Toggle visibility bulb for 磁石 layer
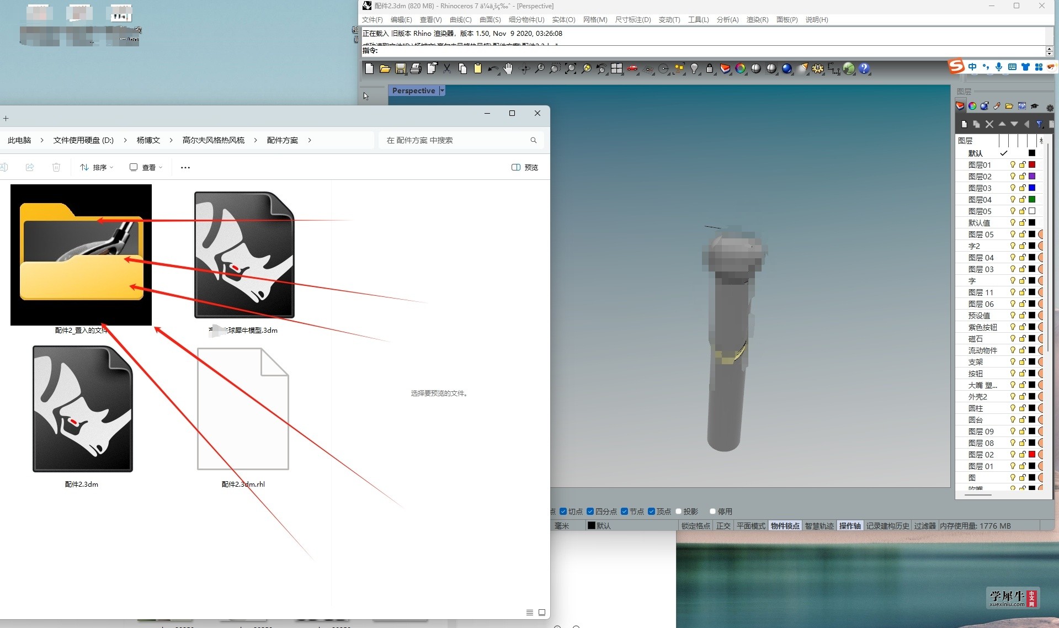Image resolution: width=1059 pixels, height=628 pixels. 1013,338
